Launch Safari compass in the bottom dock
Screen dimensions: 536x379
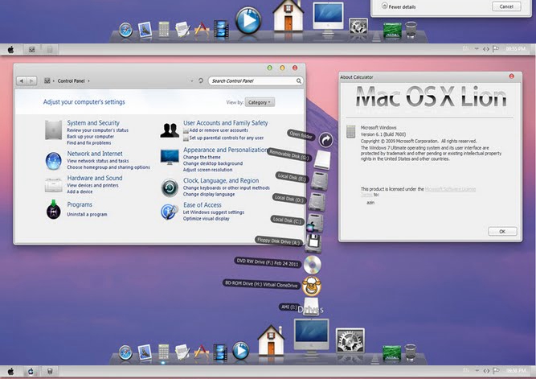pyautogui.click(x=125, y=352)
